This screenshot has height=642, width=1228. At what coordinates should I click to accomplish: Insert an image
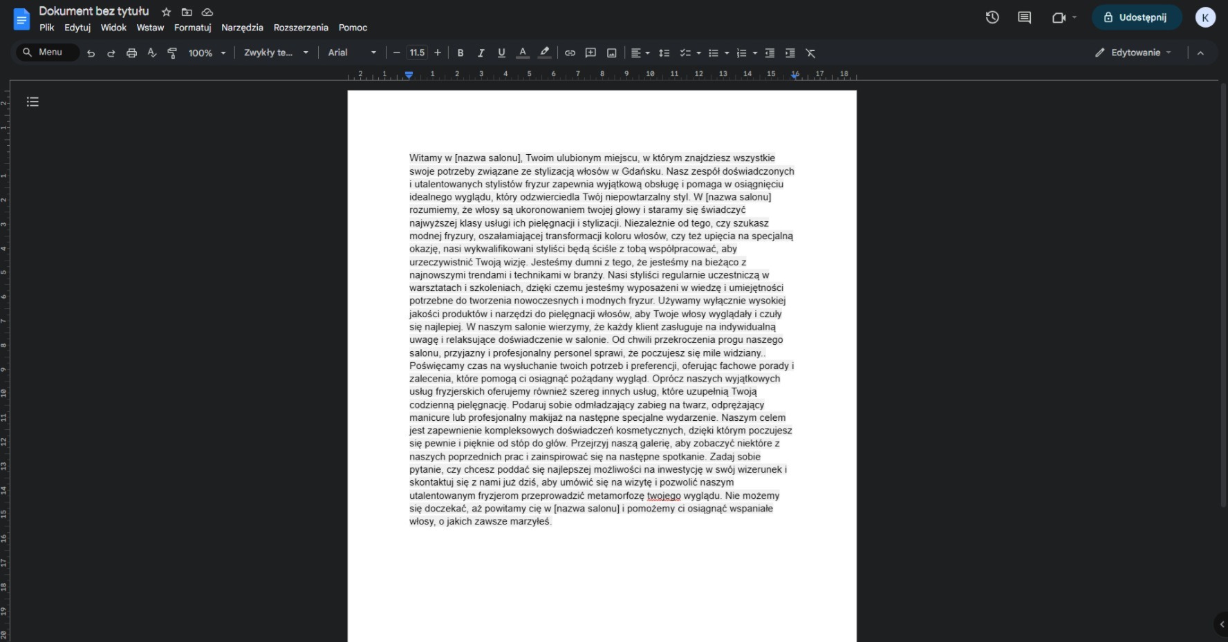611,53
